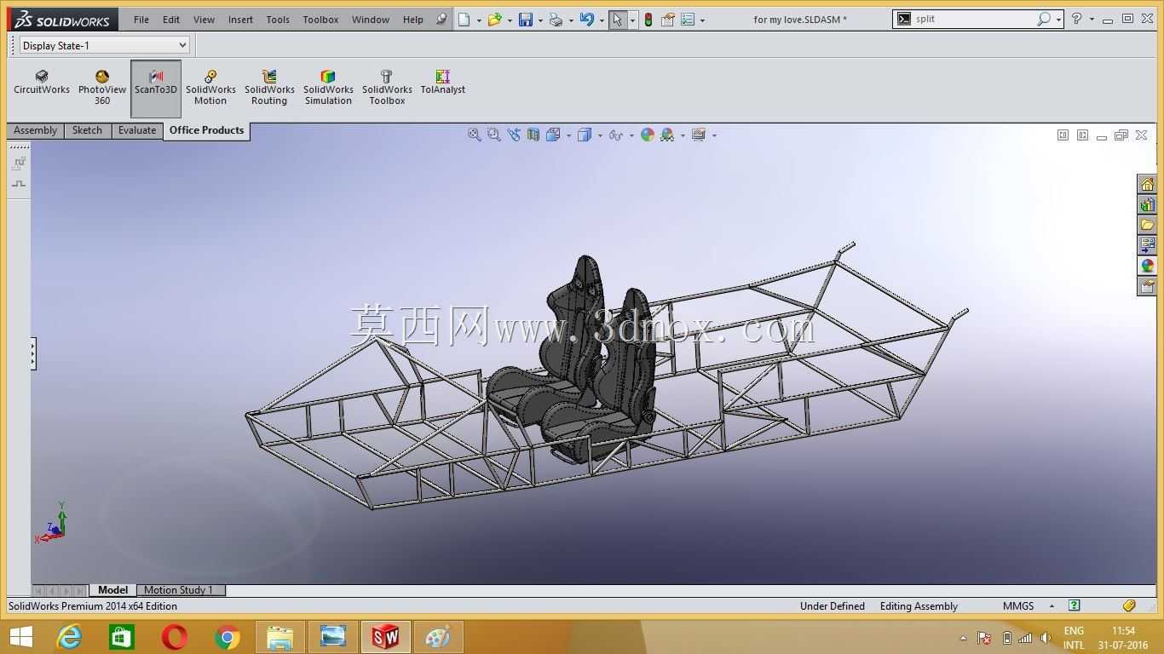
Task: Open Design Library task pane tab
Action: click(x=1147, y=204)
